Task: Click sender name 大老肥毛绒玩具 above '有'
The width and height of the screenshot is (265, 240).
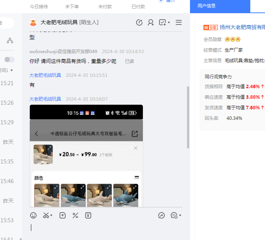Action: [x=45, y=75]
